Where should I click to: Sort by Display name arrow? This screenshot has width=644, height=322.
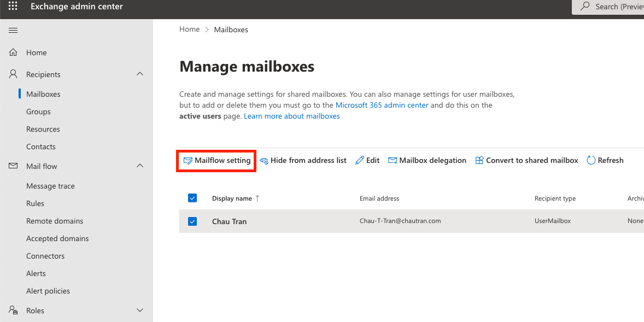coord(257,198)
